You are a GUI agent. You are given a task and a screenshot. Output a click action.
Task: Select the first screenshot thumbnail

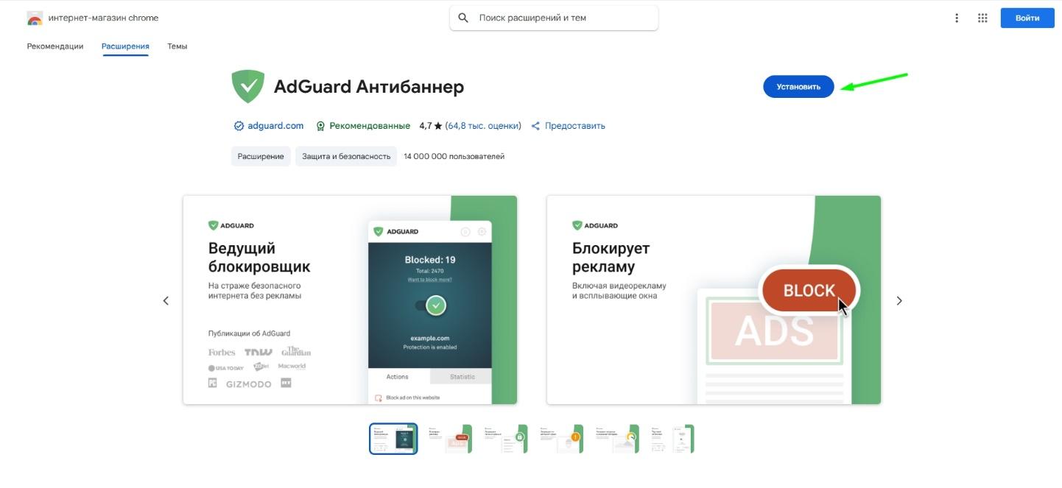(393, 439)
